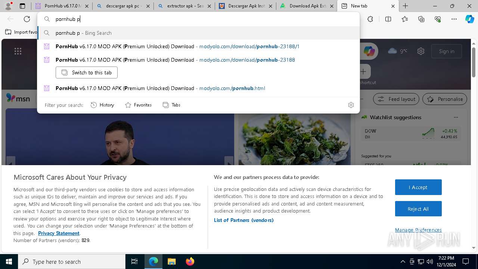Open Task View on taskbar

pyautogui.click(x=134, y=262)
